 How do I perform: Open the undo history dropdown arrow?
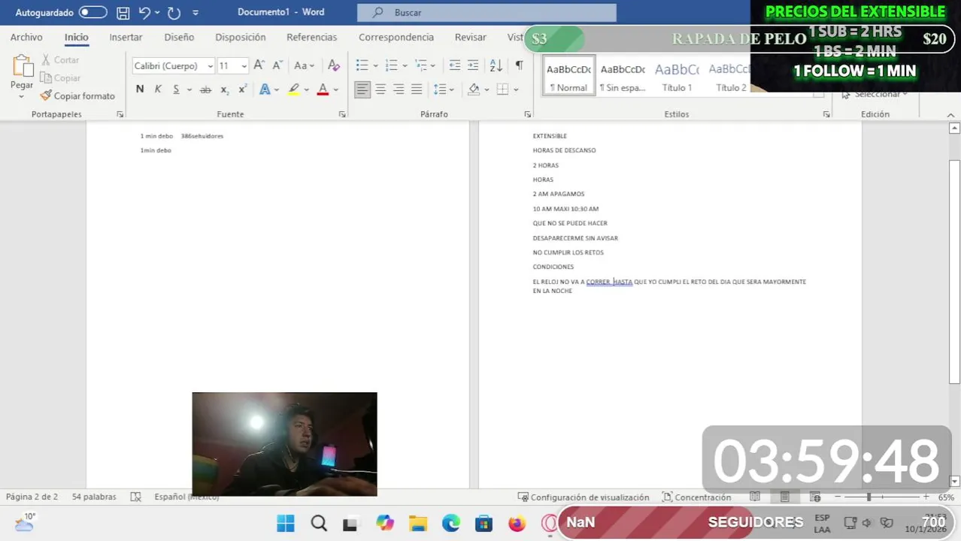(x=156, y=13)
